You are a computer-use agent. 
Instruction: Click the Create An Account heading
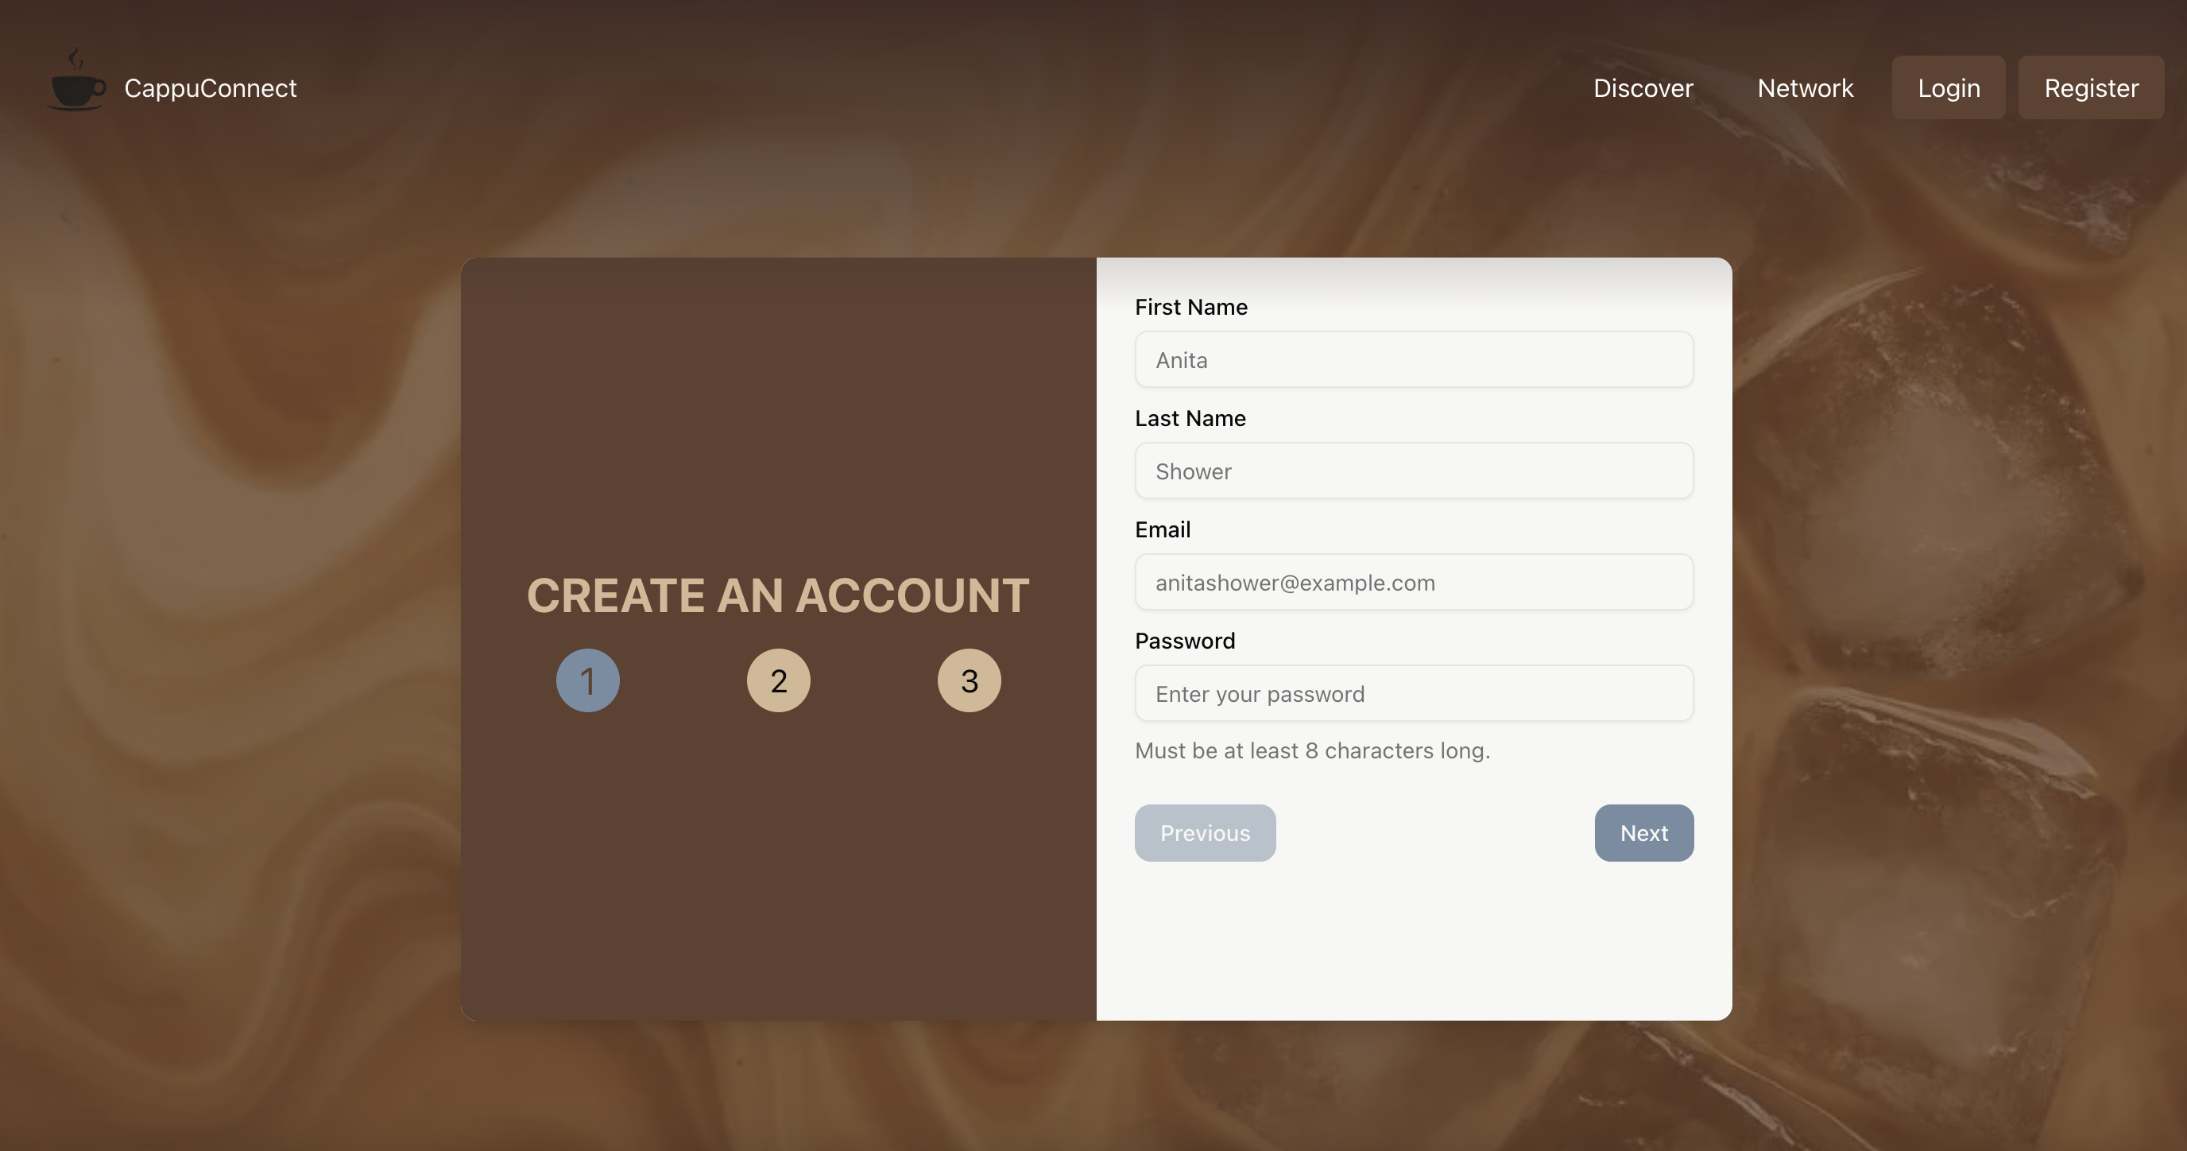pos(778,595)
